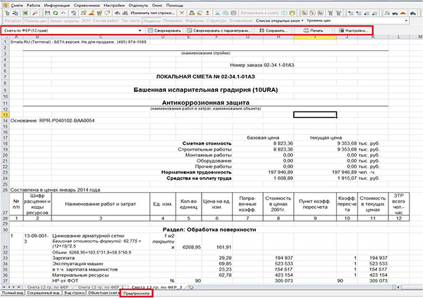
Task: Open the Смета по ФЕР (12 граф) dropdown
Action: tap(73, 30)
